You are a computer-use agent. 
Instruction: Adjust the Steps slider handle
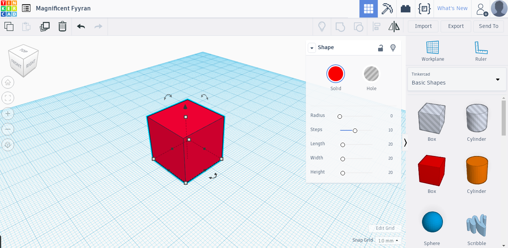point(355,131)
